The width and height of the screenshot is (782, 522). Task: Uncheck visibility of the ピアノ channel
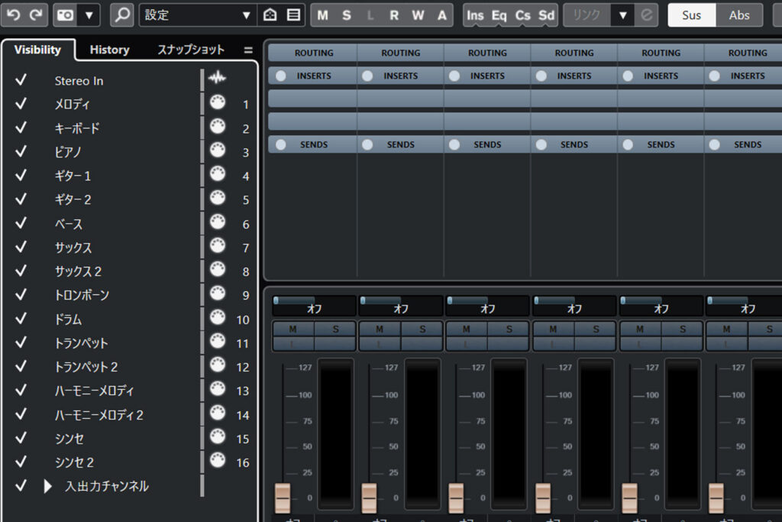pos(21,151)
